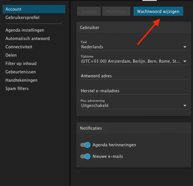Go to Handtekeningen settings

click(x=21, y=80)
